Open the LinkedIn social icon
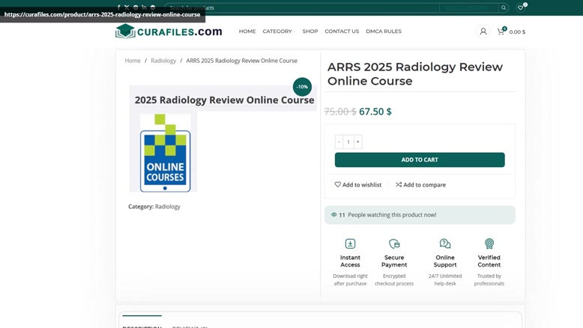 coord(145,7)
